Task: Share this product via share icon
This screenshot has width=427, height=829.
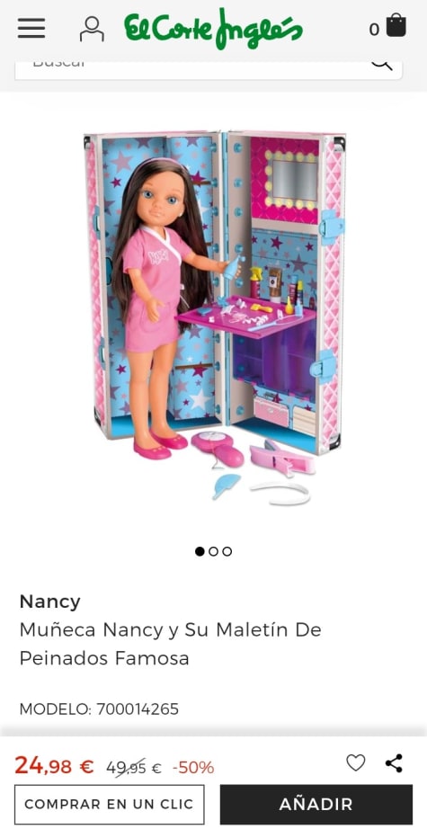Action: click(394, 762)
